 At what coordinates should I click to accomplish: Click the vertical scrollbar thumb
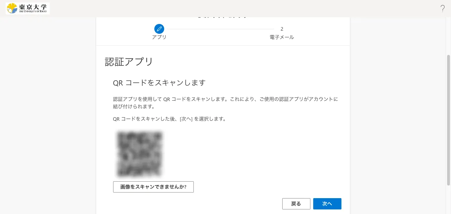click(448, 120)
